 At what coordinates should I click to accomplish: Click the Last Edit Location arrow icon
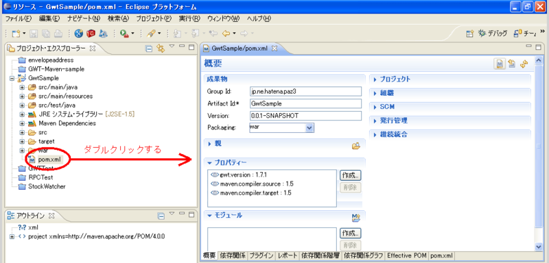pos(213,34)
